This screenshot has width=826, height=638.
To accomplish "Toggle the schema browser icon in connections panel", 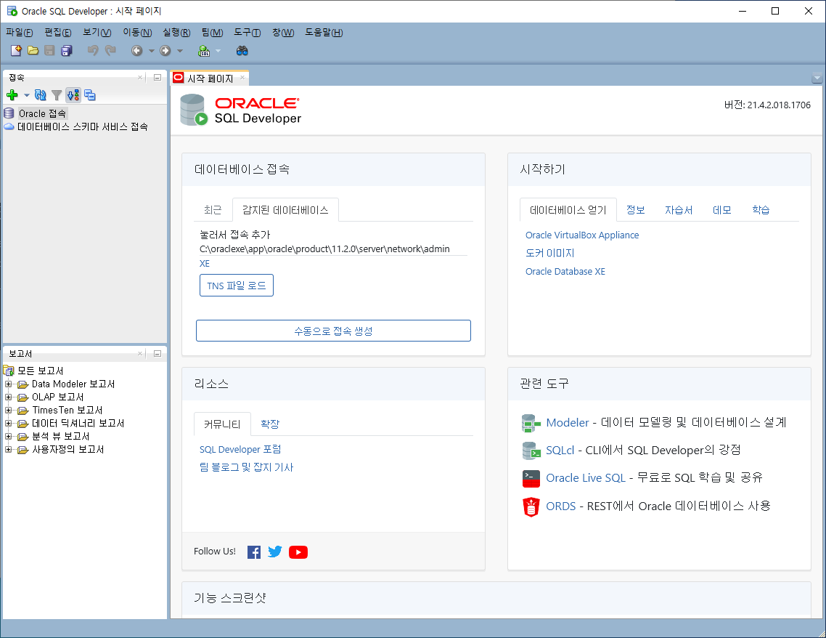I will pyautogui.click(x=73, y=95).
